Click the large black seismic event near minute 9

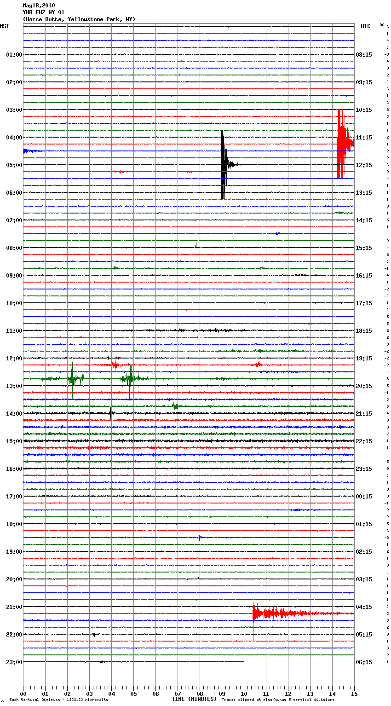pyautogui.click(x=224, y=164)
